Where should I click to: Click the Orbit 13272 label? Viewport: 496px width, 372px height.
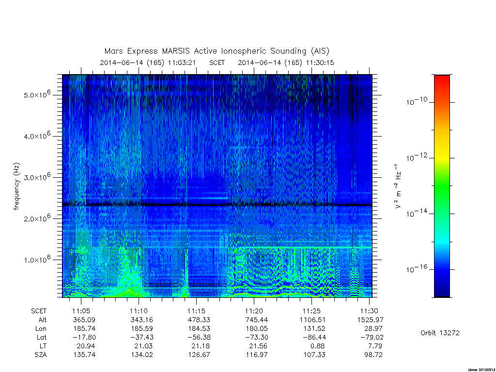click(440, 333)
